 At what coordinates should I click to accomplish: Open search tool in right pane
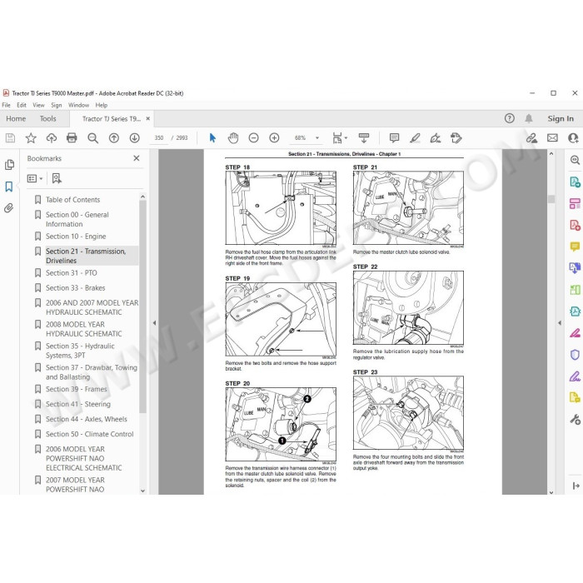[x=575, y=160]
